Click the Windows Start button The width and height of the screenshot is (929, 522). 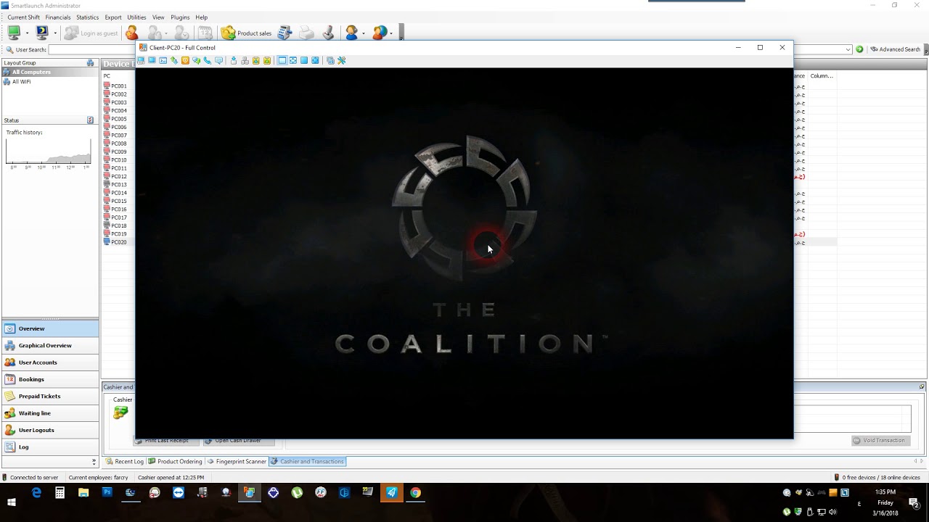[x=12, y=502]
